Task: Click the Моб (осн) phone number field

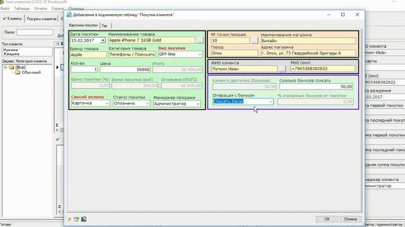Action: (323, 69)
